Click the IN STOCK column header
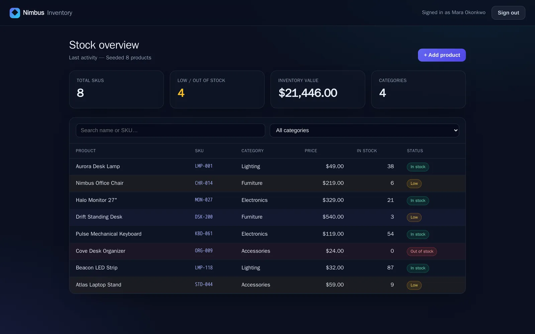This screenshot has height=334, width=535. coord(367,151)
